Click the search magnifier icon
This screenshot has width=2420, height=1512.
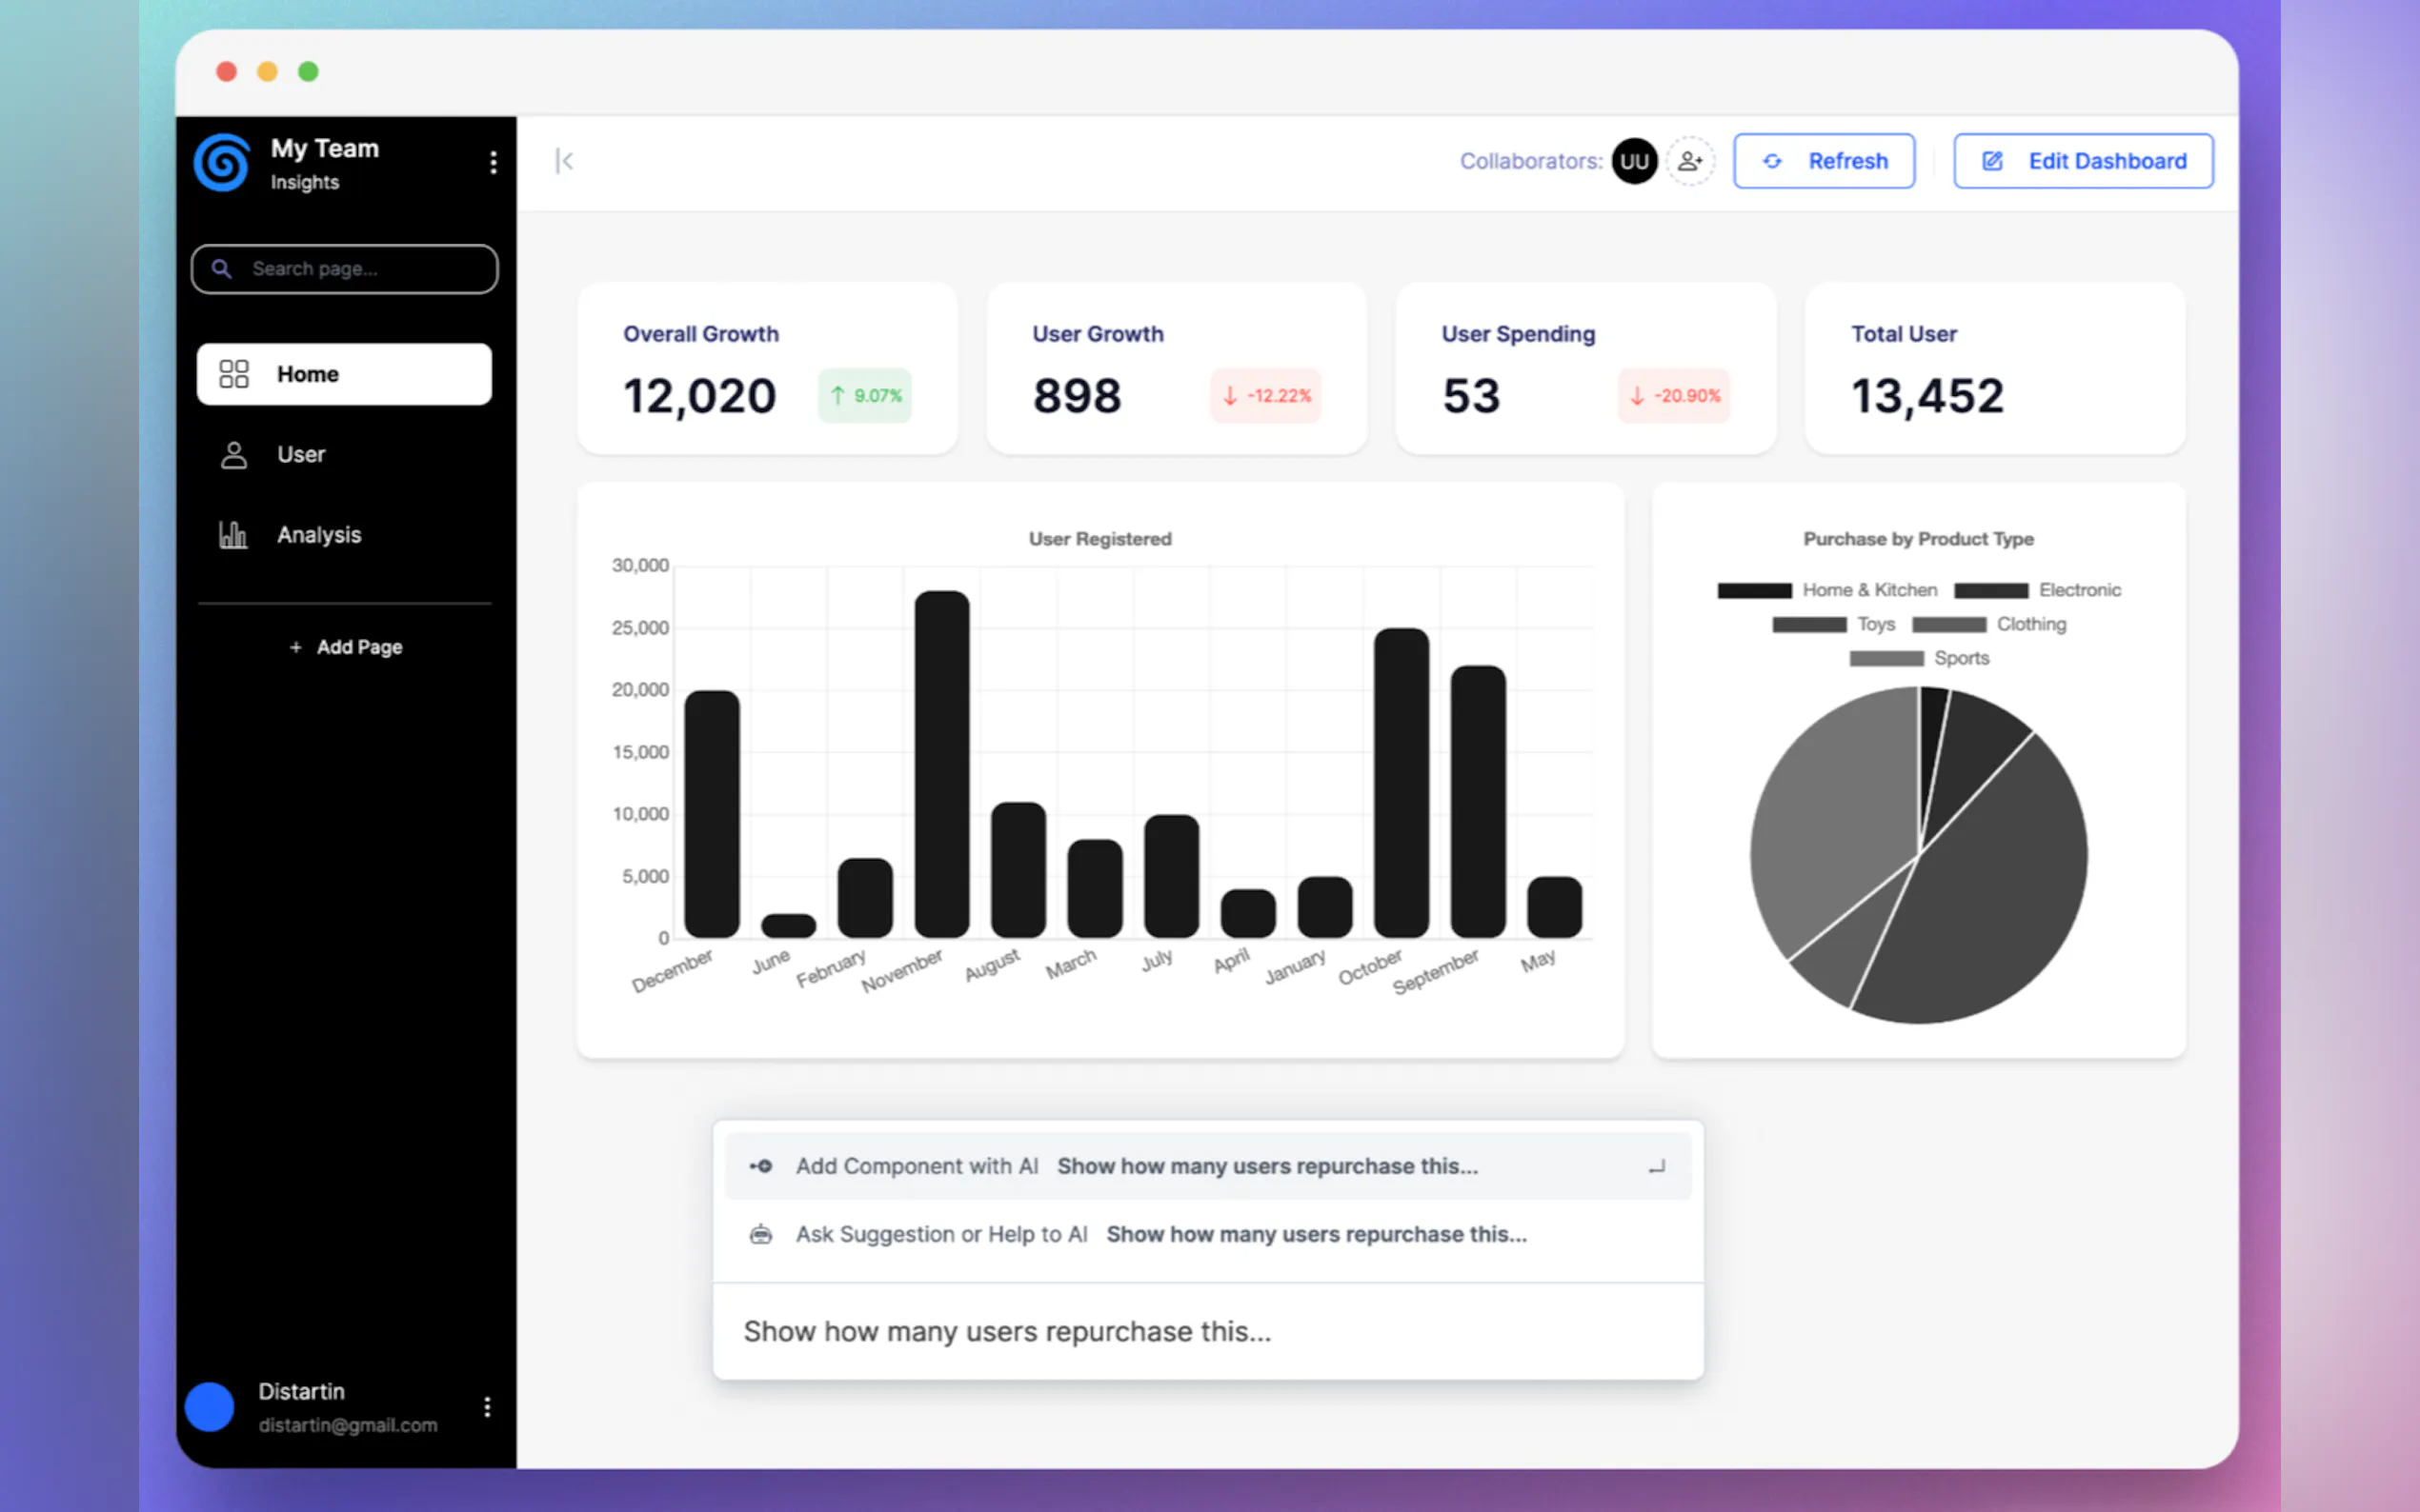(x=221, y=269)
